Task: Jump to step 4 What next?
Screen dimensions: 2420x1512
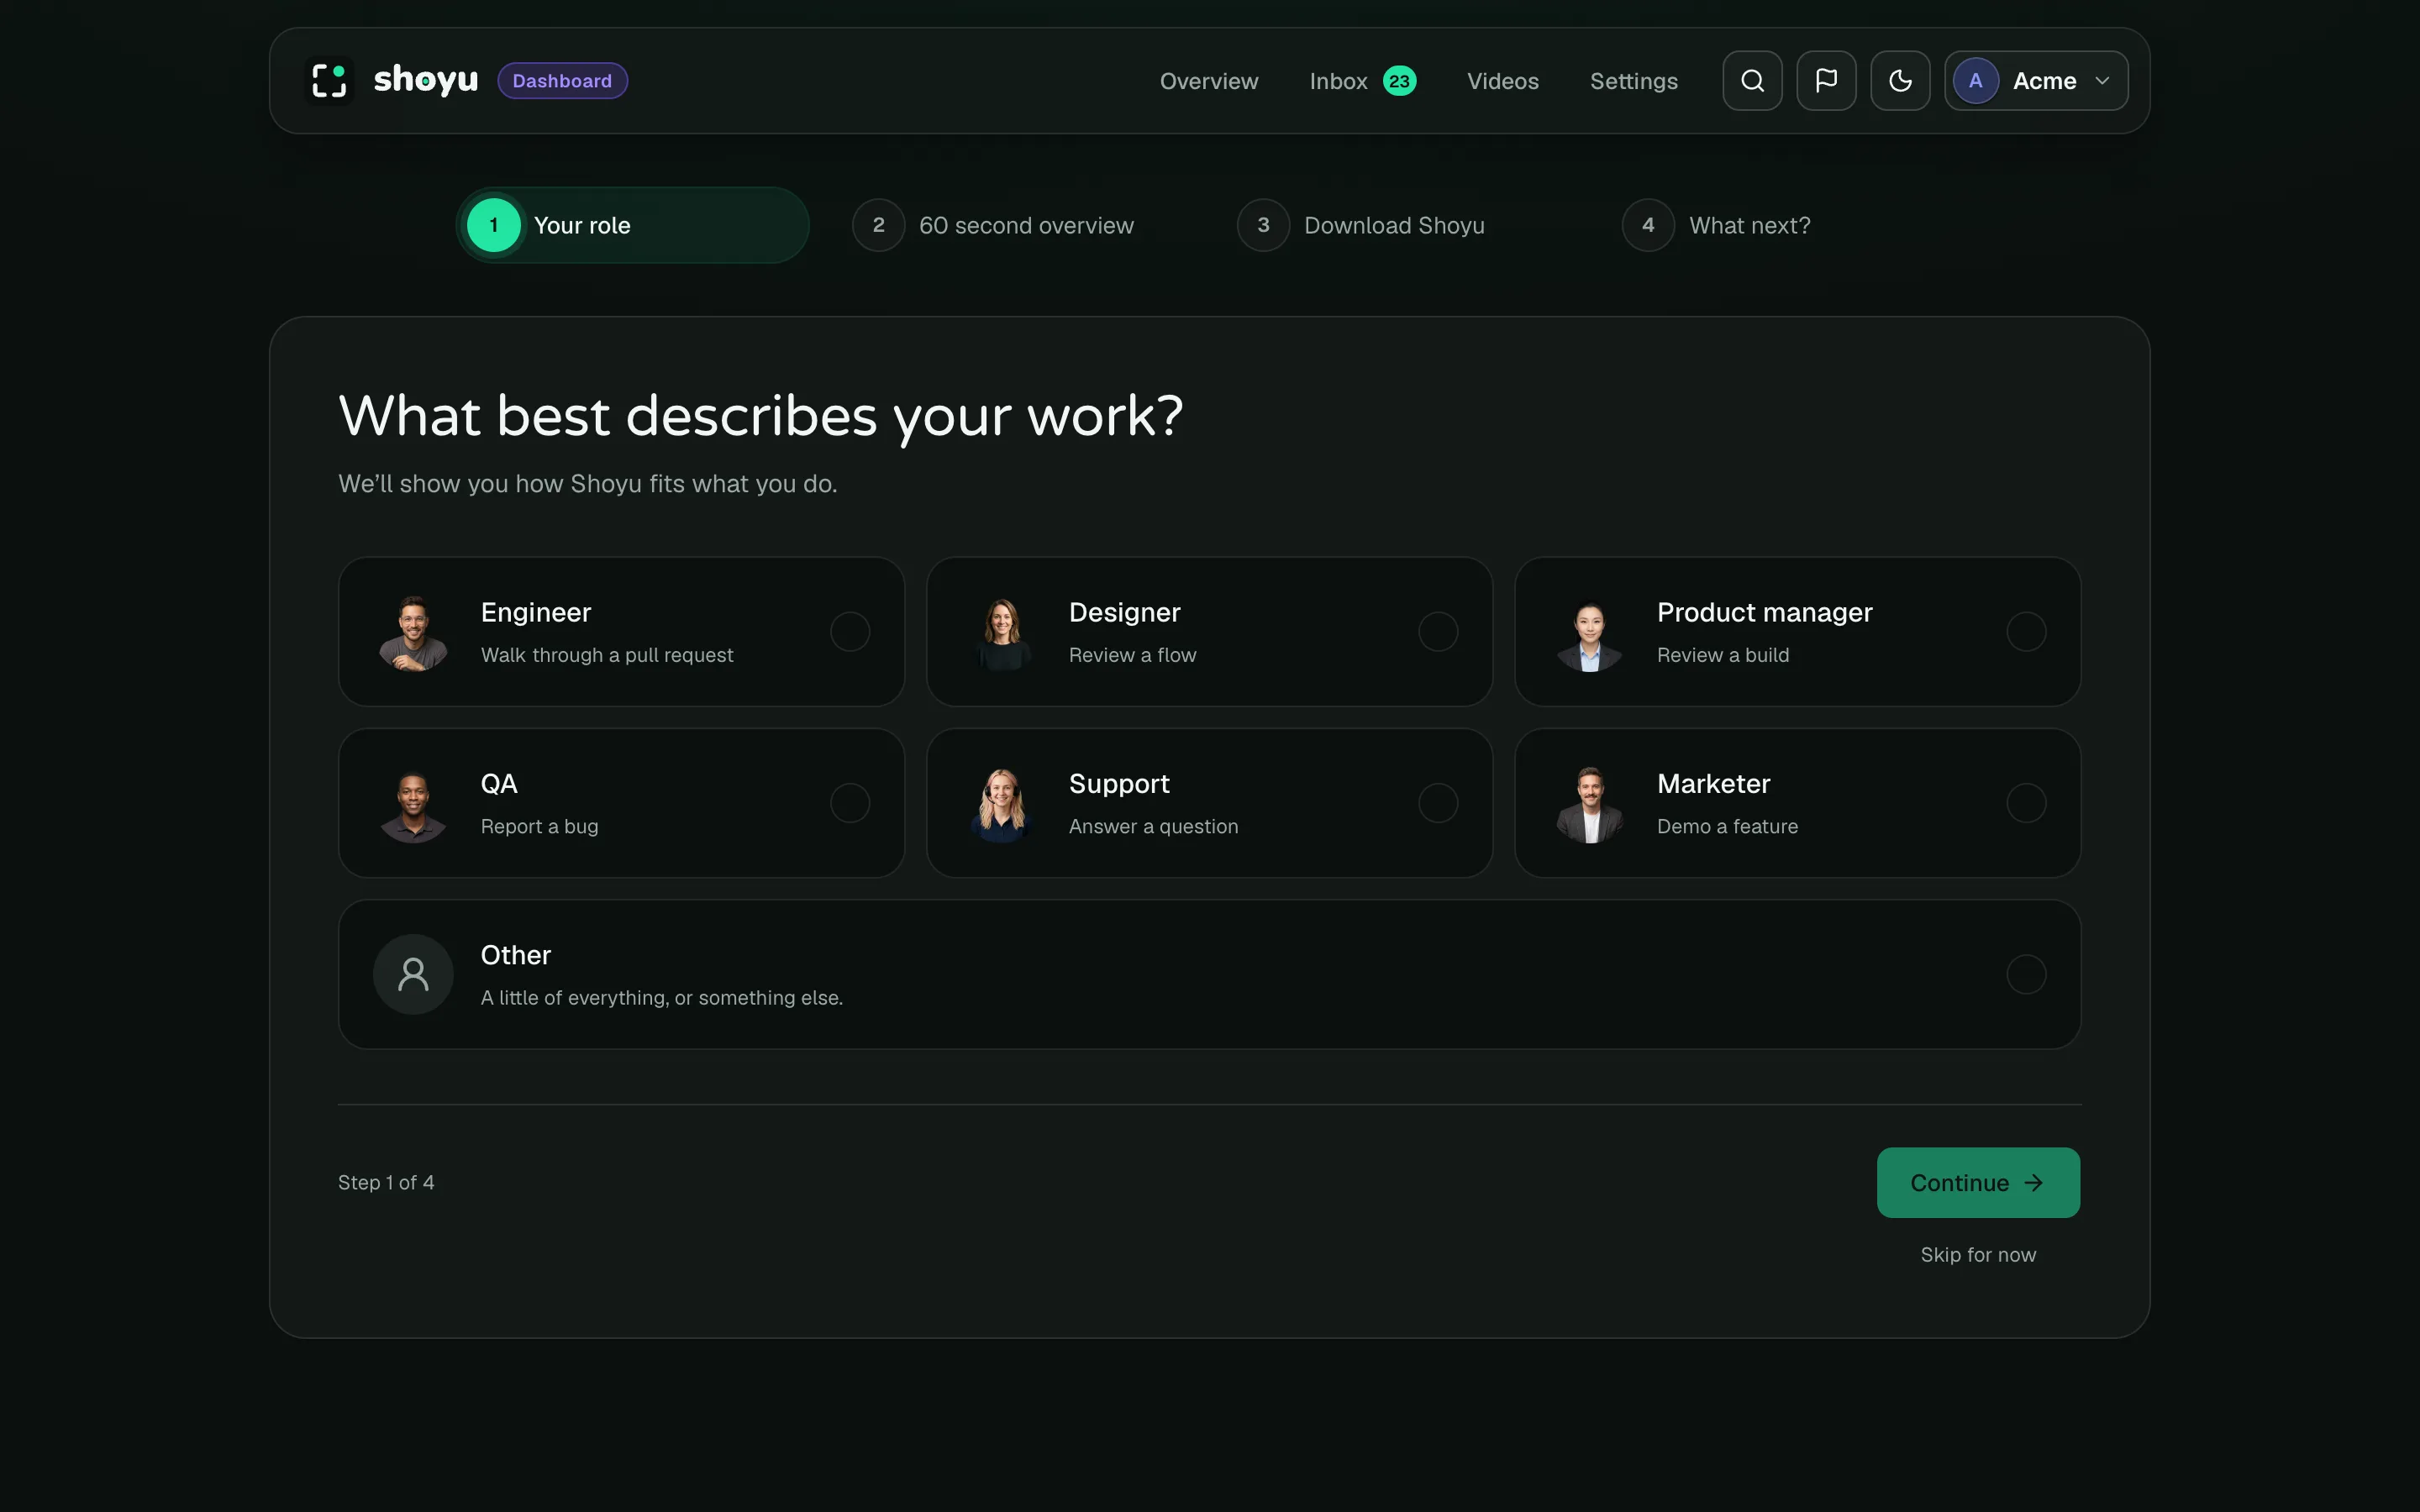Action: pos(1716,225)
